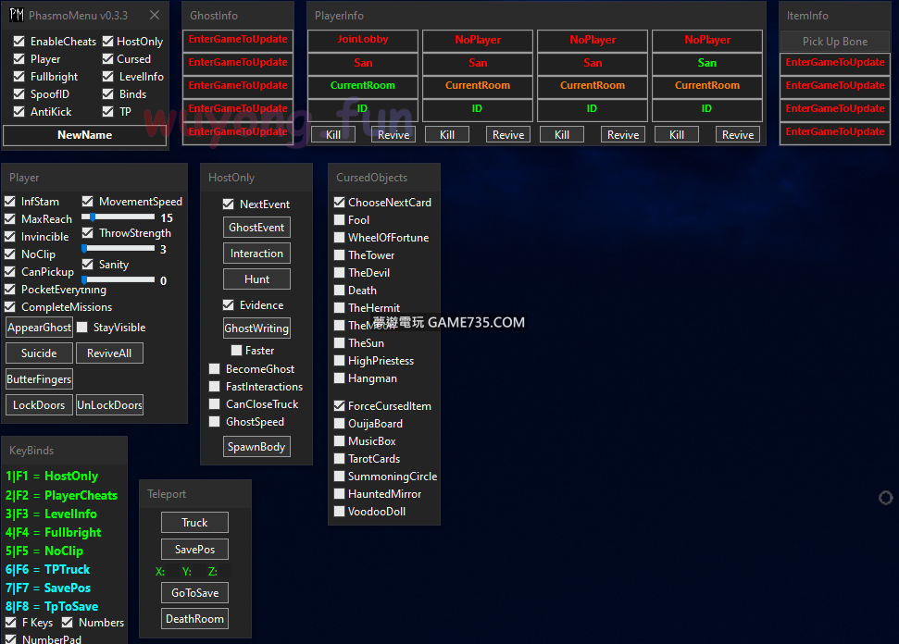Enable the OuijaBoard cursed item
Image resolution: width=899 pixels, height=644 pixels.
339,424
